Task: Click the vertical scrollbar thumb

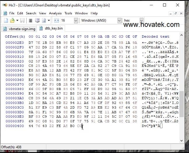Action: point(181,104)
